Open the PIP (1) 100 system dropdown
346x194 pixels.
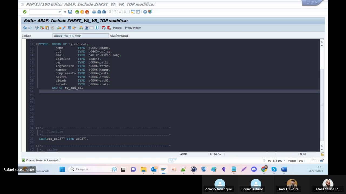284,161
